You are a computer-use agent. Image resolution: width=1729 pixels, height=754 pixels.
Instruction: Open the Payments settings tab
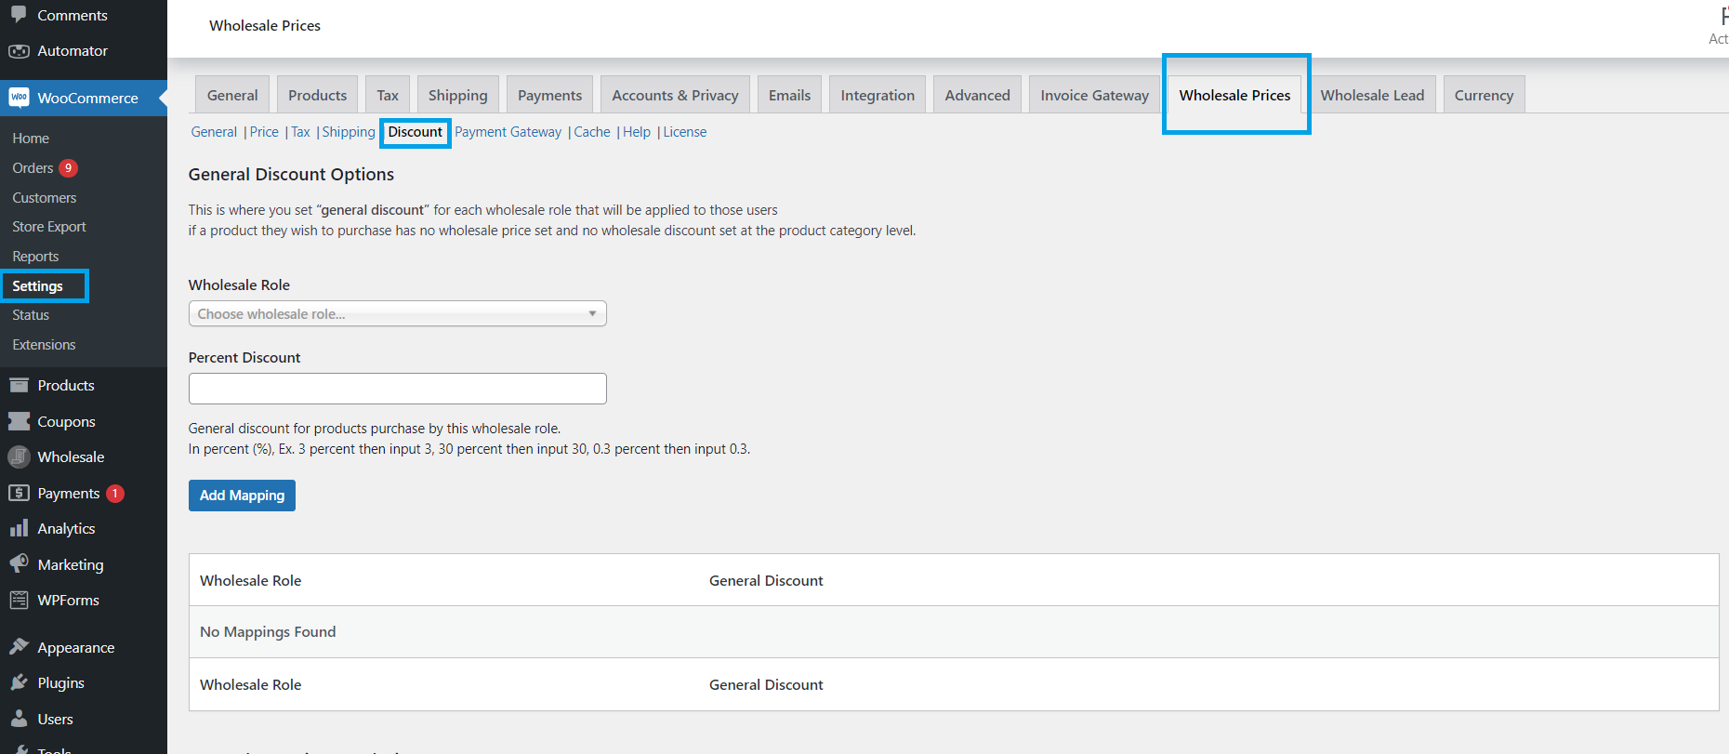549,95
